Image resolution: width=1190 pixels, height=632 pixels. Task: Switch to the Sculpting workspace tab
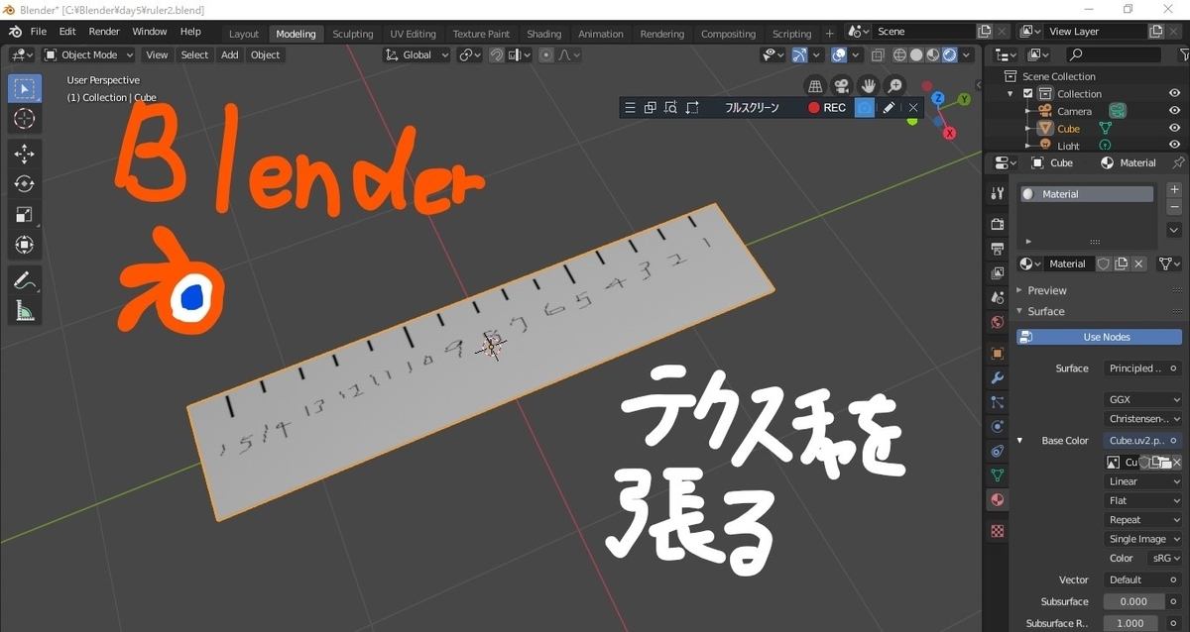[353, 34]
